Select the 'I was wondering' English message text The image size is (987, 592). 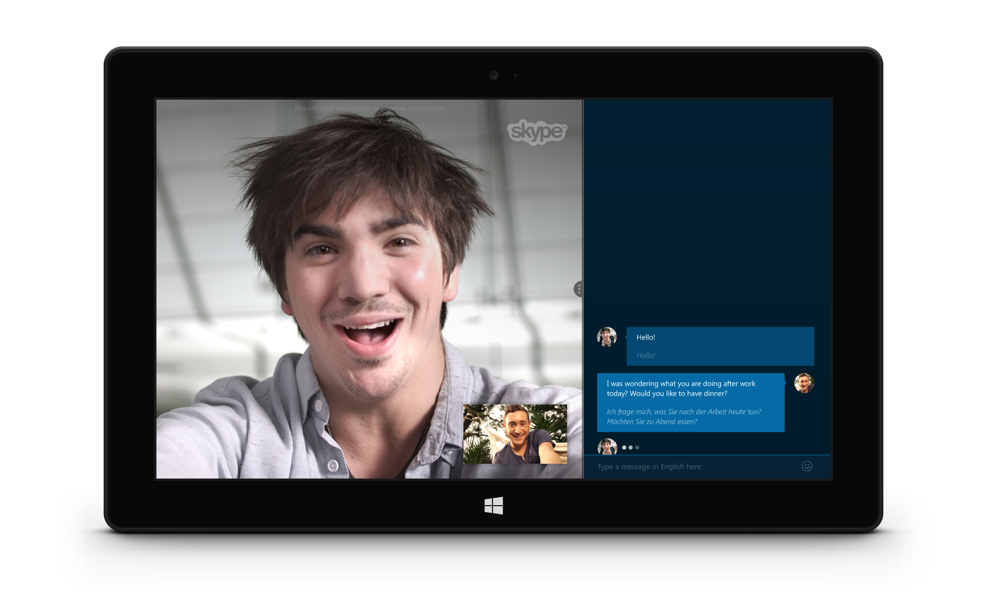[x=681, y=384]
